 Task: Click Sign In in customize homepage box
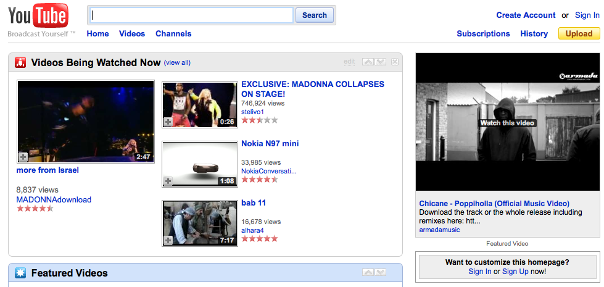[x=480, y=272]
